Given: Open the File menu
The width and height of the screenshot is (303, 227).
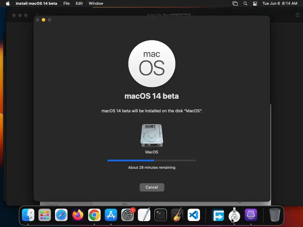Looking at the screenshot, I should click(x=67, y=4).
